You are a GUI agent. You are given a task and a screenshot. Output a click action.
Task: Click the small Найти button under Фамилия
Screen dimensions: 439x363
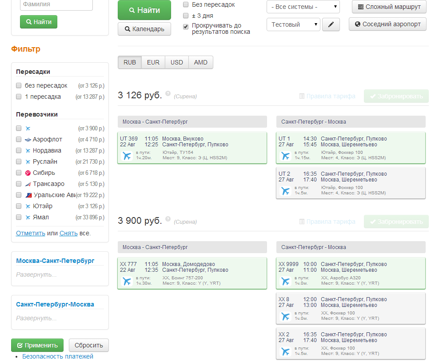39,22
